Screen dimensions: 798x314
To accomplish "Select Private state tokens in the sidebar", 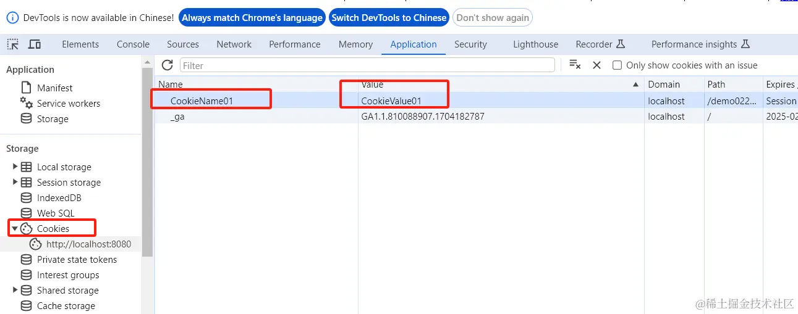I will (x=77, y=259).
